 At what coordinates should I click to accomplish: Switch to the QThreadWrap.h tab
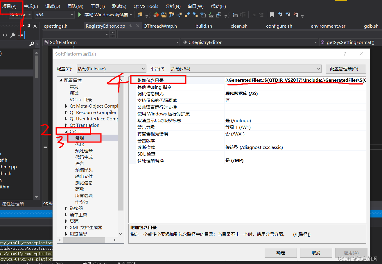160,26
